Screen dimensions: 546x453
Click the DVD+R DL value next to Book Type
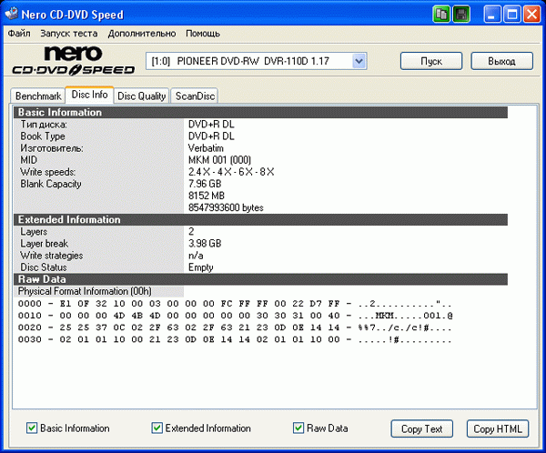tap(211, 136)
